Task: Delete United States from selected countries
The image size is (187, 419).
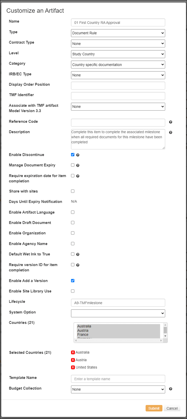Action: point(73,367)
